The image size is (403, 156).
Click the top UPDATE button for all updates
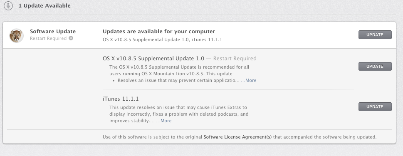[375, 35]
